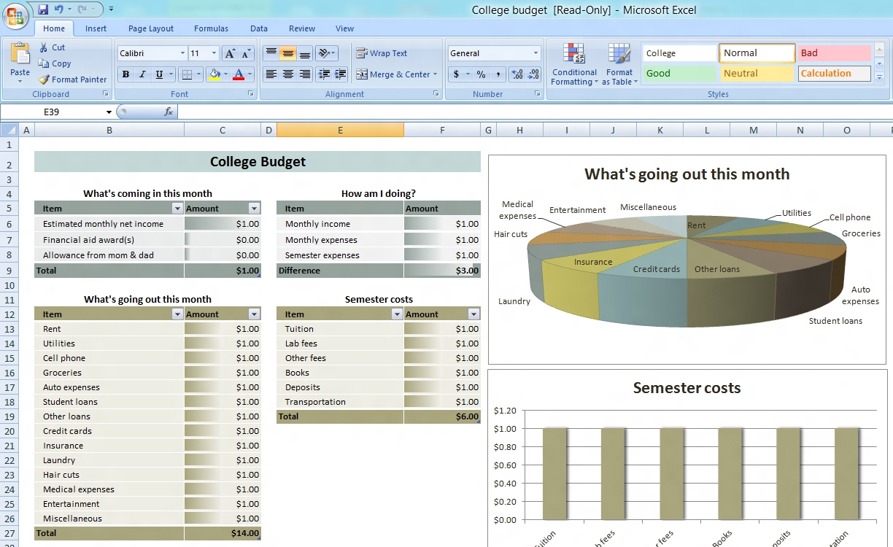
Task: Open the Insert ribbon tab
Action: pyautogui.click(x=96, y=28)
